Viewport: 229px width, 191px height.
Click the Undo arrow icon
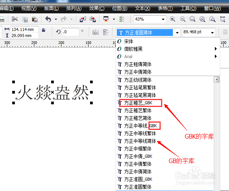[x=48, y=19]
